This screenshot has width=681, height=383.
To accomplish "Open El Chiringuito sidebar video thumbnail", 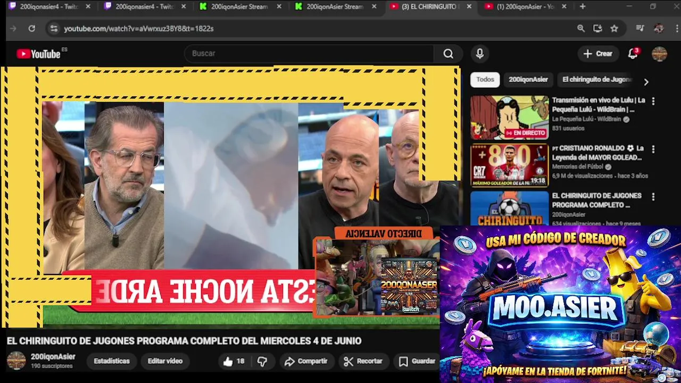I will tap(509, 209).
